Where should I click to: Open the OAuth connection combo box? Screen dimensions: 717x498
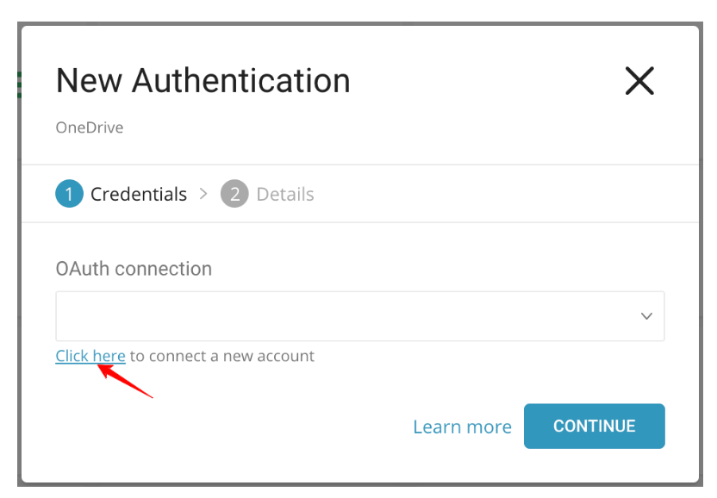pos(345,316)
